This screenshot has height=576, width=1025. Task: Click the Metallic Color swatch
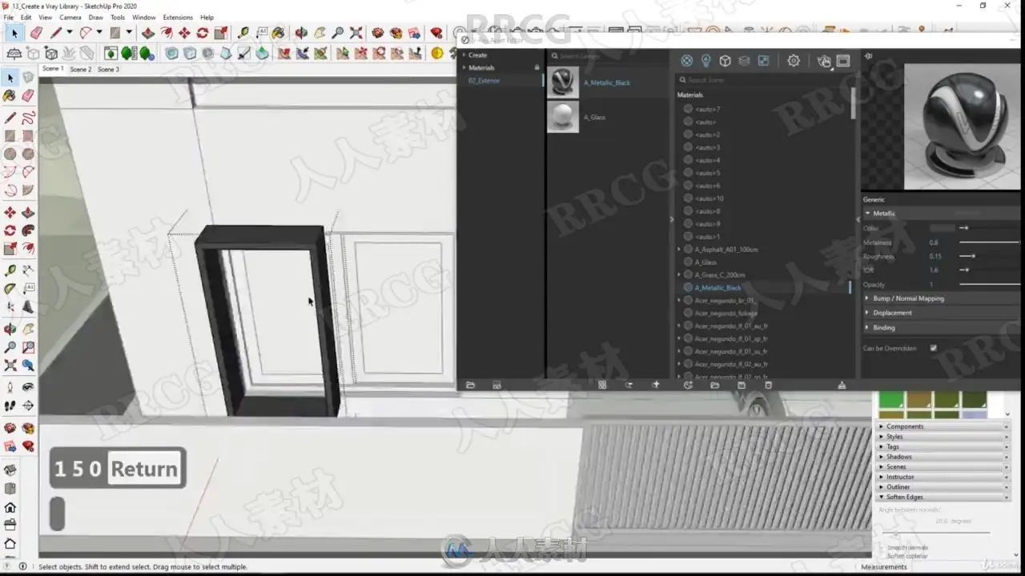tap(942, 228)
